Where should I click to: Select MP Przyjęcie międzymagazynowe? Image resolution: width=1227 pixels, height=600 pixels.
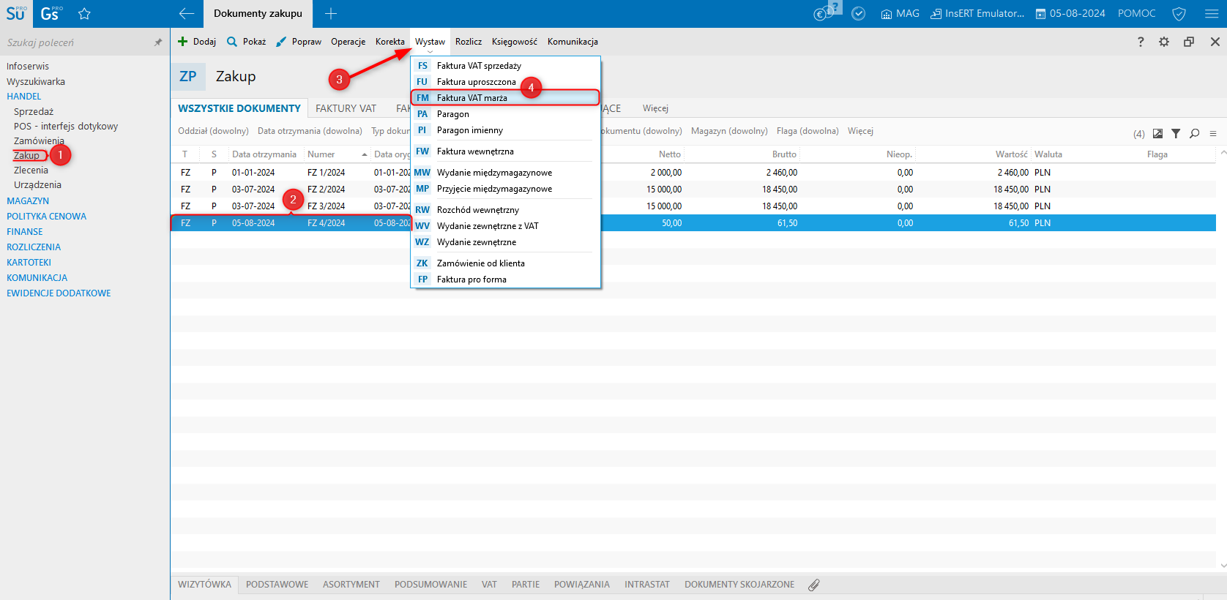(505, 189)
